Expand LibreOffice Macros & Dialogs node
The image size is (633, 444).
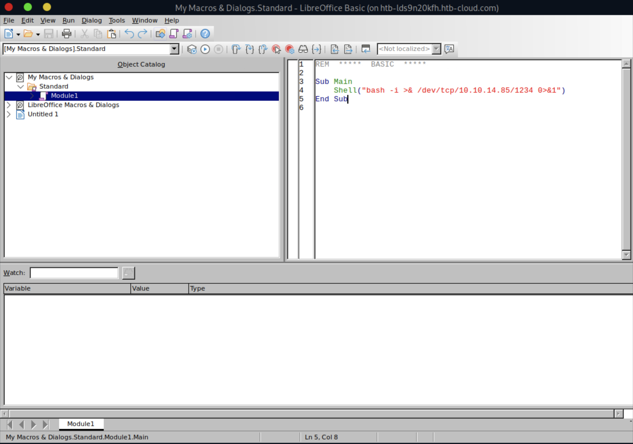click(x=9, y=105)
